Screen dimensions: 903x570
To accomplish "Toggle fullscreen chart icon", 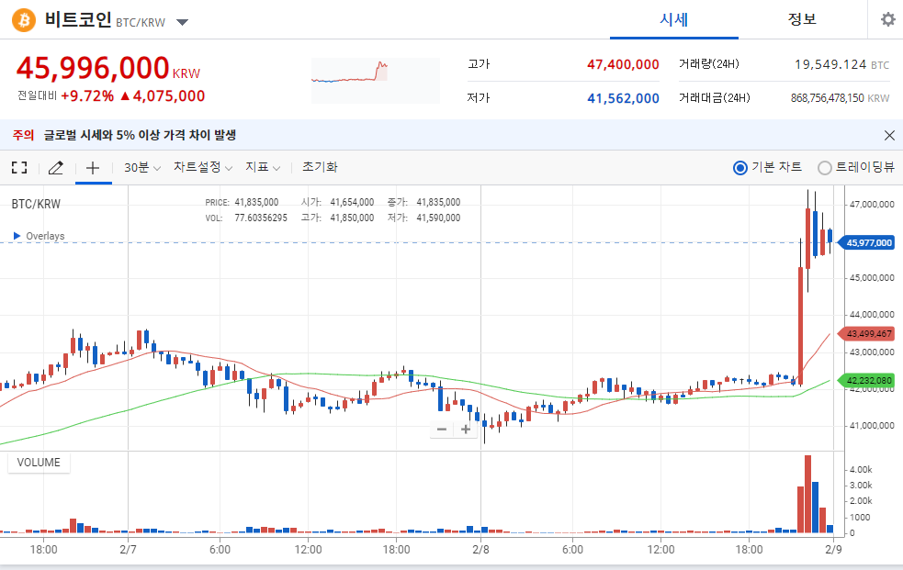I will 19,167.
